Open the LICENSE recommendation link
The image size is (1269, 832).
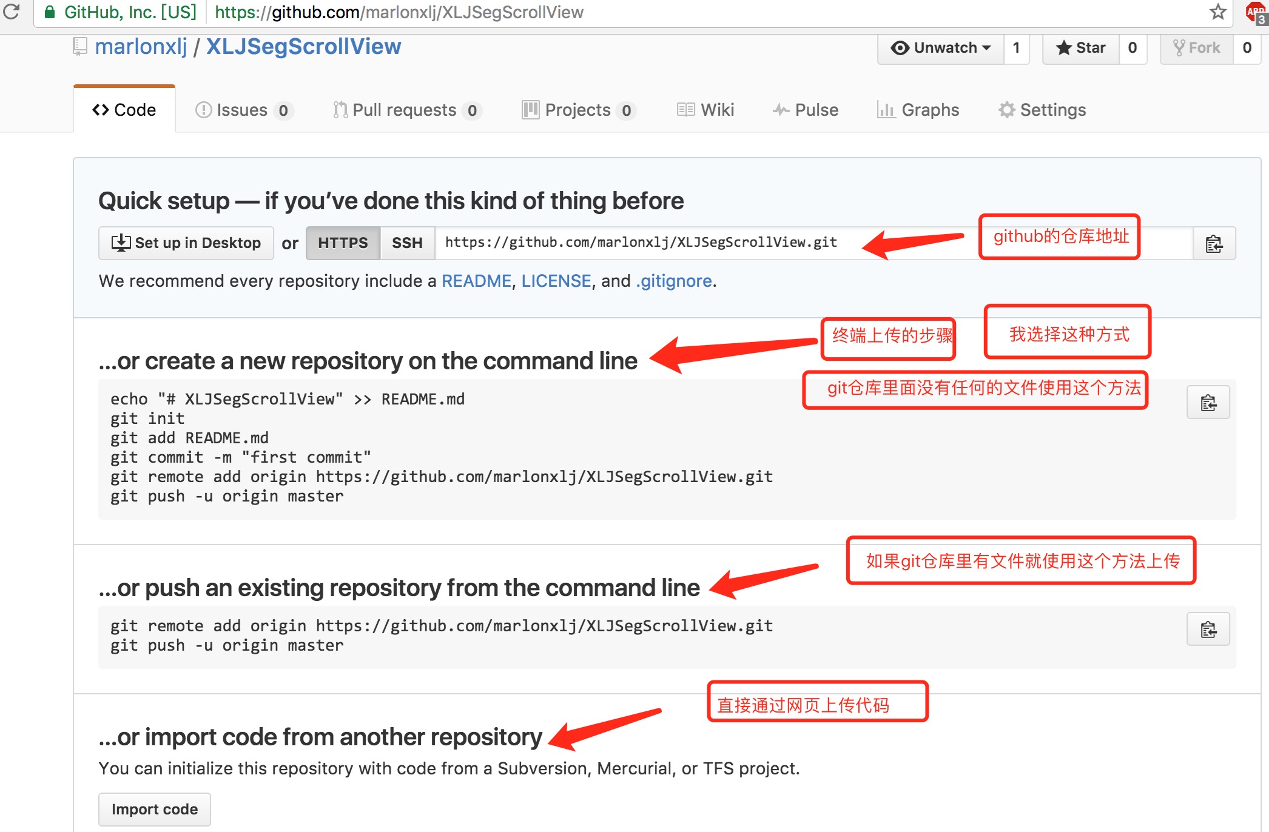(556, 281)
